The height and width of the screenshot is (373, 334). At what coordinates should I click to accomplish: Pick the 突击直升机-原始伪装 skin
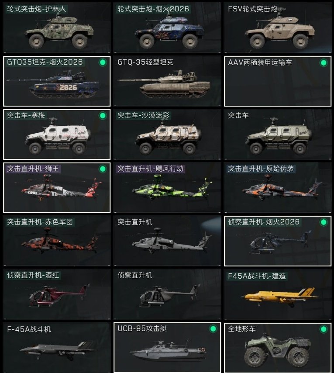pos(278,188)
